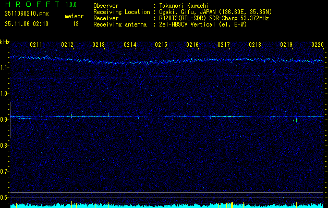Click the date stamp 25.11.06 02:10

click(26, 24)
